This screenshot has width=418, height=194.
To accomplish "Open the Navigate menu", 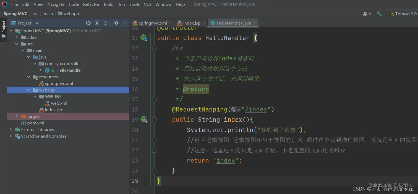I will coord(56,4).
